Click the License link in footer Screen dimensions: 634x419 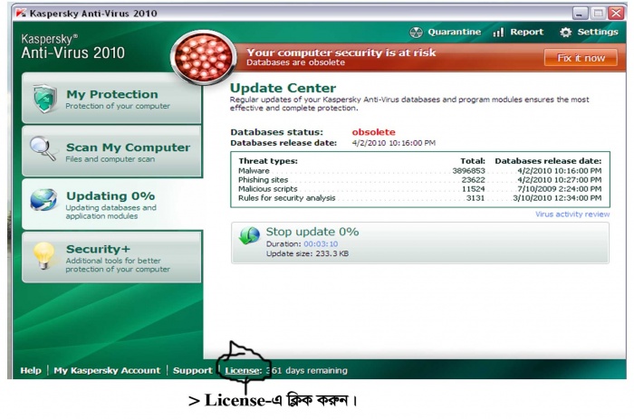click(242, 370)
